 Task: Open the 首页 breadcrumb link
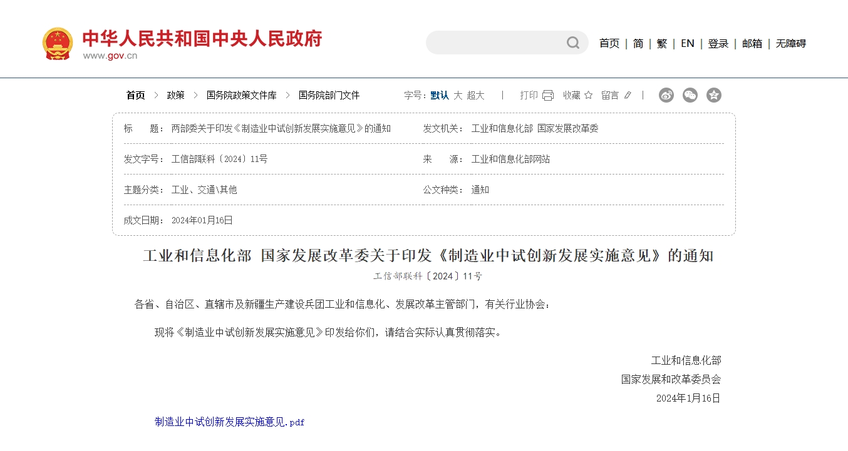pos(135,94)
